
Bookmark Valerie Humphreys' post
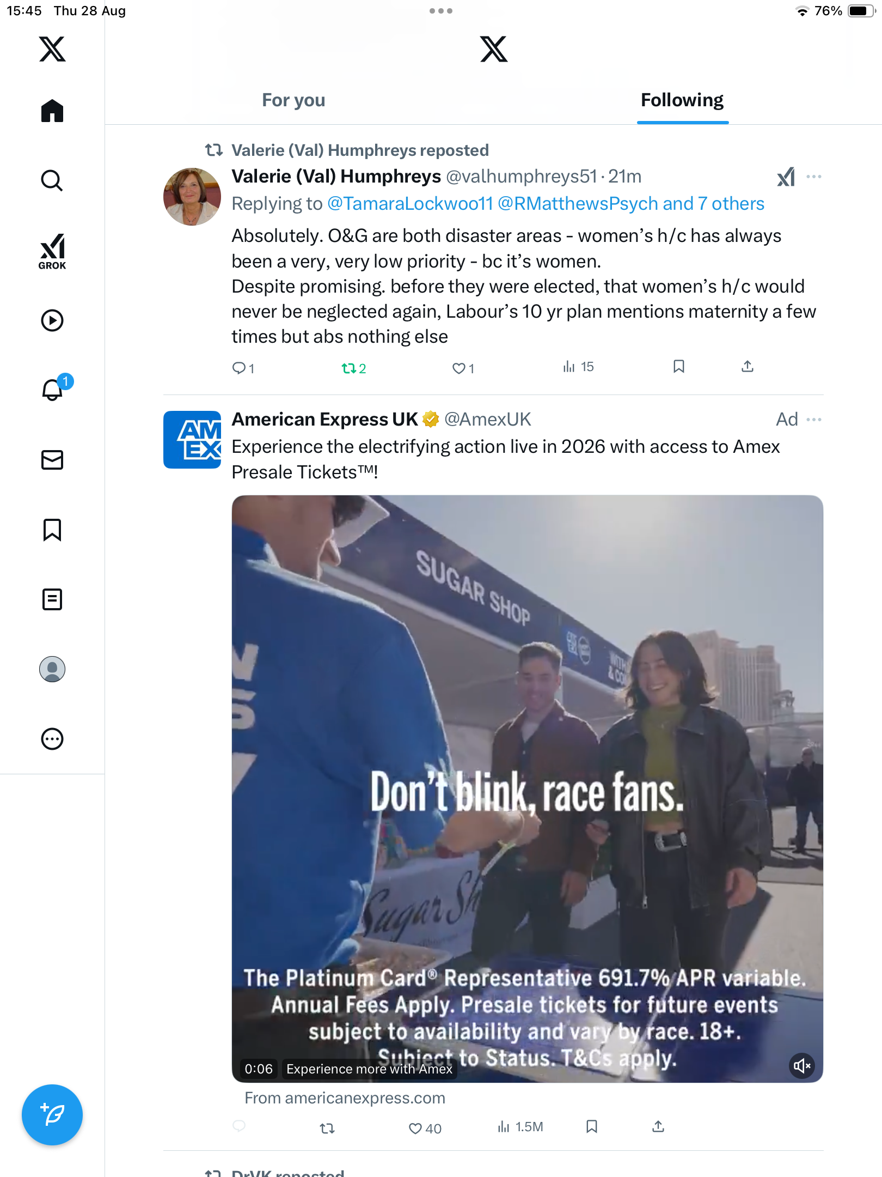coord(678,367)
